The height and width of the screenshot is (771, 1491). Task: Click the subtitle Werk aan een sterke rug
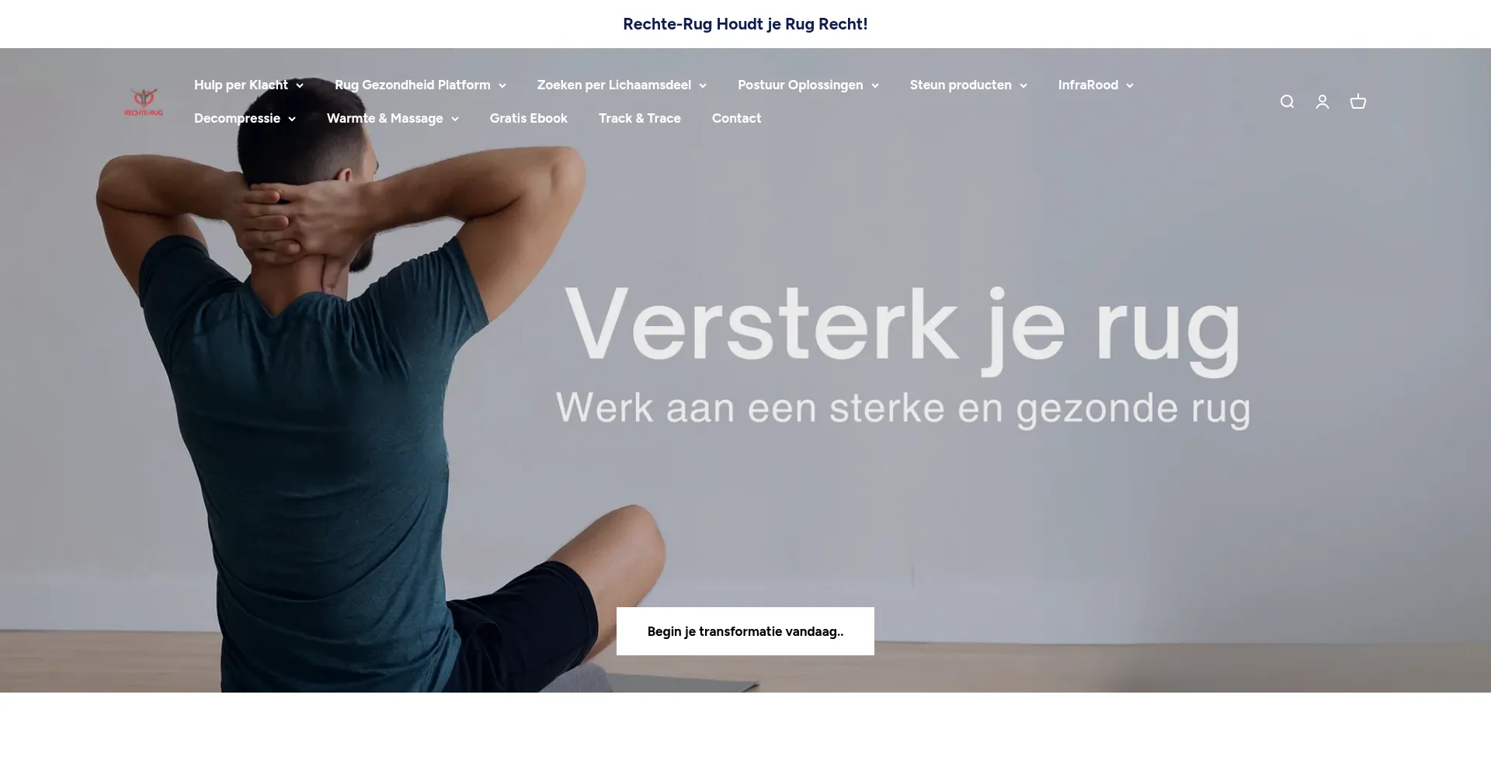(902, 409)
